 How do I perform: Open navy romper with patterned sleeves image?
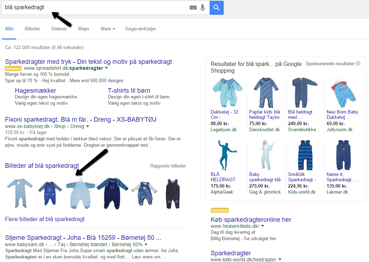pos(112,194)
